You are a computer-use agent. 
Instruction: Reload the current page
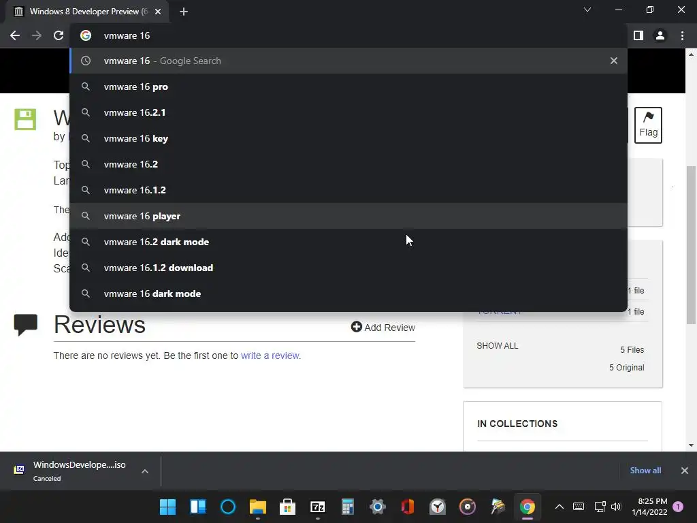59,35
